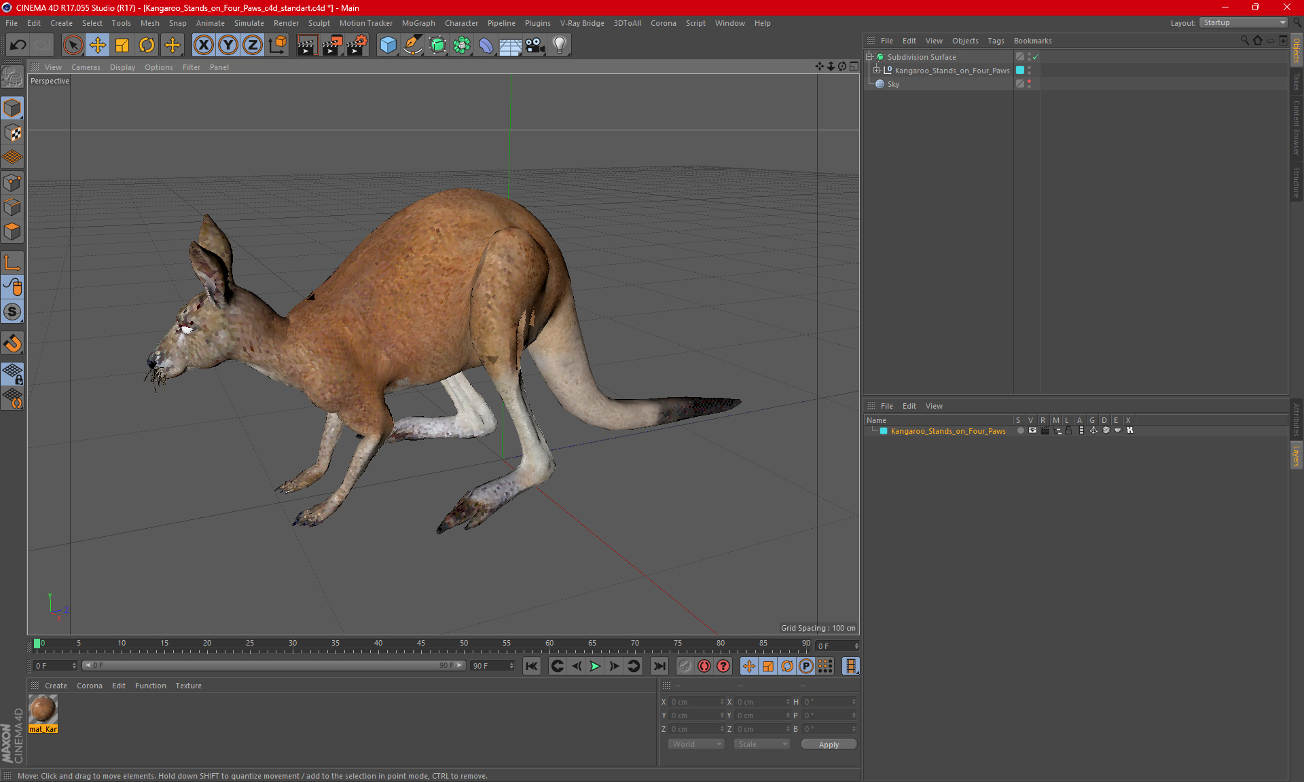The width and height of the screenshot is (1304, 782).
Task: Undo the last action
Action: [18, 45]
